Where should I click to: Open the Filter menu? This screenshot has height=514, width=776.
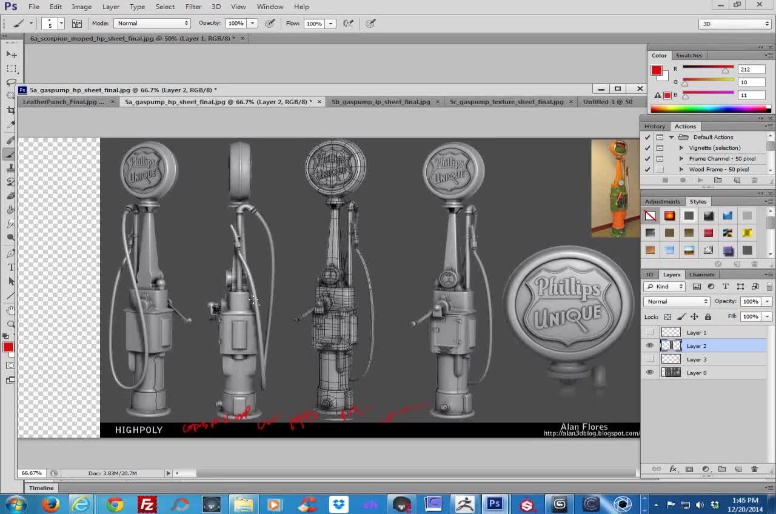[193, 7]
